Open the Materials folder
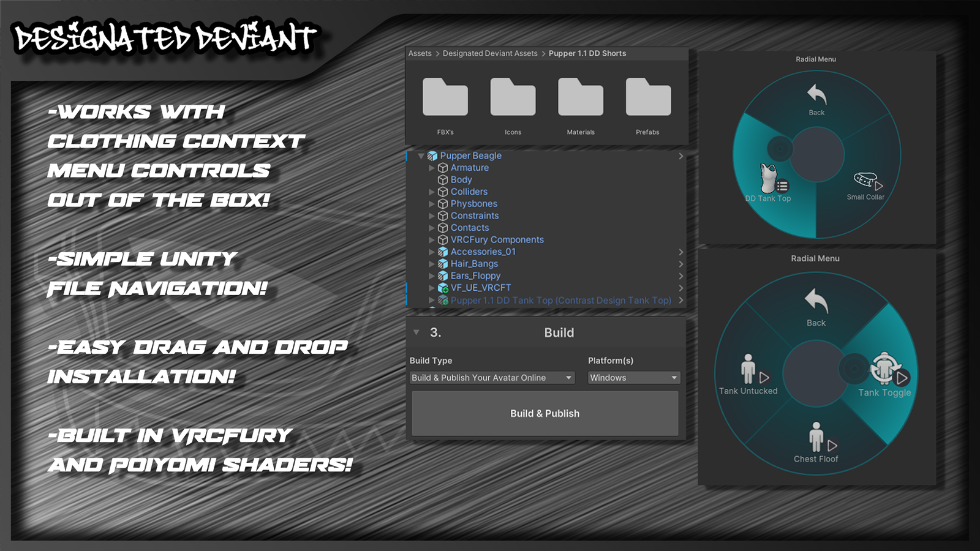This screenshot has width=980, height=551. (x=581, y=98)
